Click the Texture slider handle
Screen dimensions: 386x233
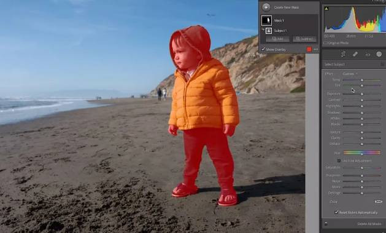362,132
